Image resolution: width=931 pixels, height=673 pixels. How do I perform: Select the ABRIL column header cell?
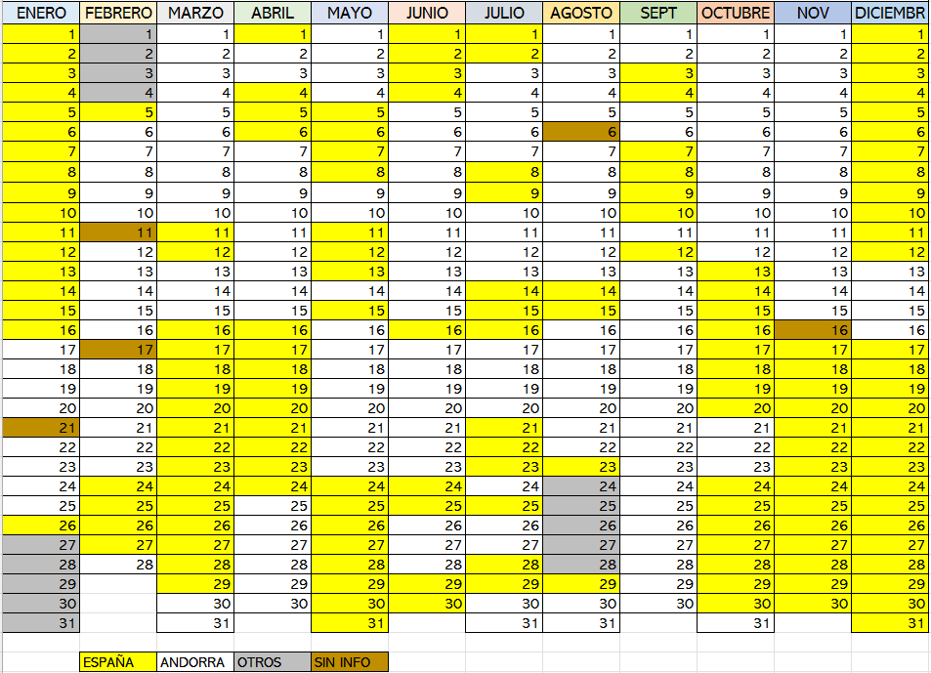click(273, 13)
